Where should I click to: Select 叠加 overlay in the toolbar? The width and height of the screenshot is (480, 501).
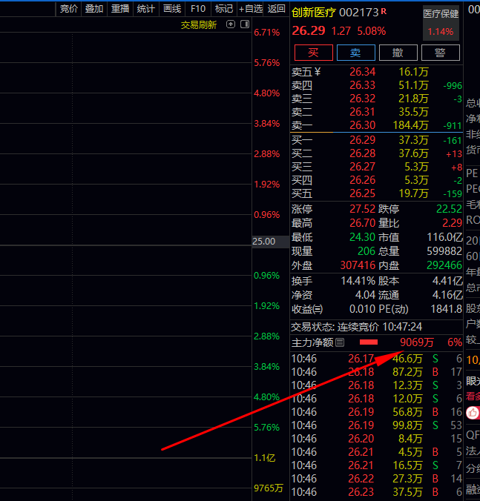94,9
